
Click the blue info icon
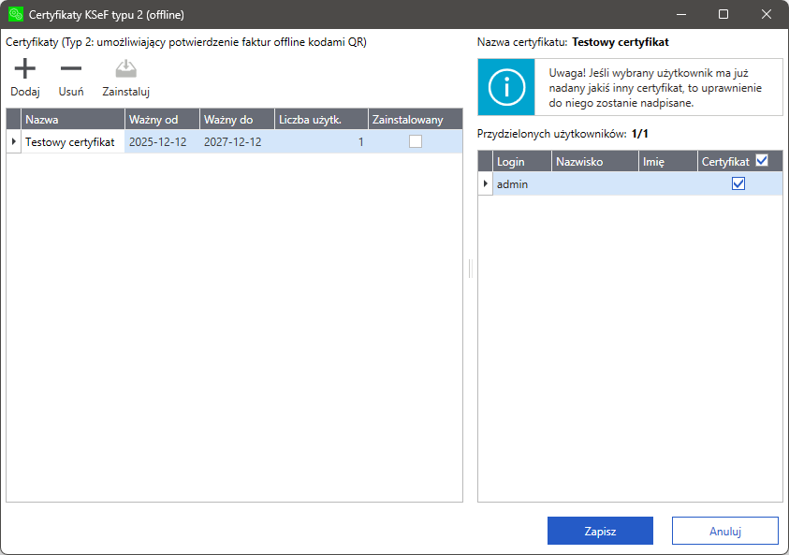(x=506, y=87)
